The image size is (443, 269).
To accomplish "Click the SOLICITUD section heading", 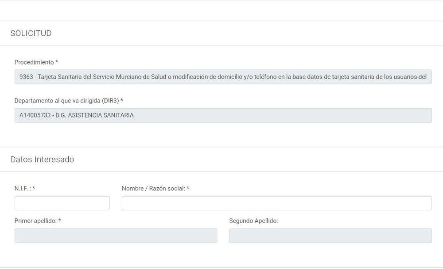I will pos(31,34).
